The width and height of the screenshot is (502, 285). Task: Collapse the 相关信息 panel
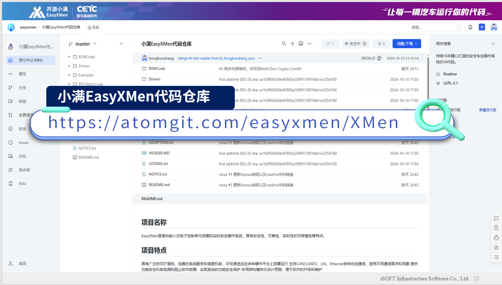[x=493, y=43]
